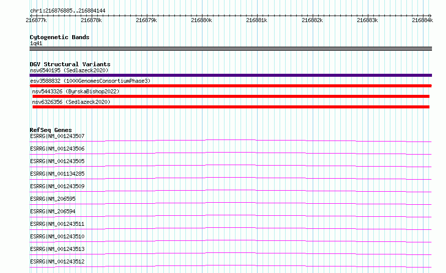446x273 pixels.
Task: Open variant label nsv6540195 (Sedlazeck2020)
Action: click(x=69, y=70)
